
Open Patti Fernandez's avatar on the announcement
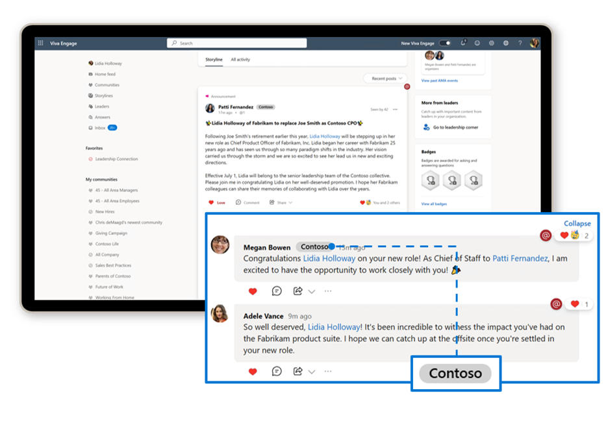[x=210, y=108]
